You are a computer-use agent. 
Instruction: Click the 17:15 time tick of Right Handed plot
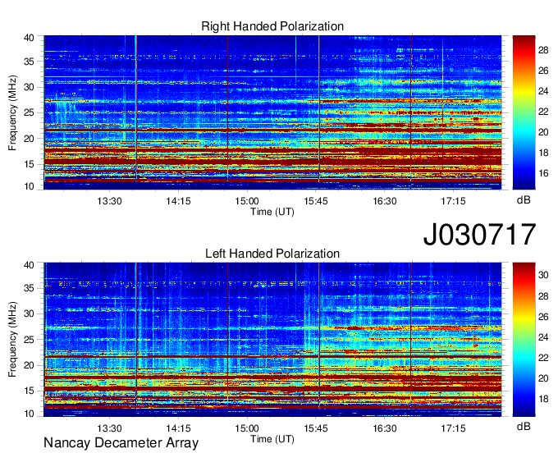pos(453,201)
